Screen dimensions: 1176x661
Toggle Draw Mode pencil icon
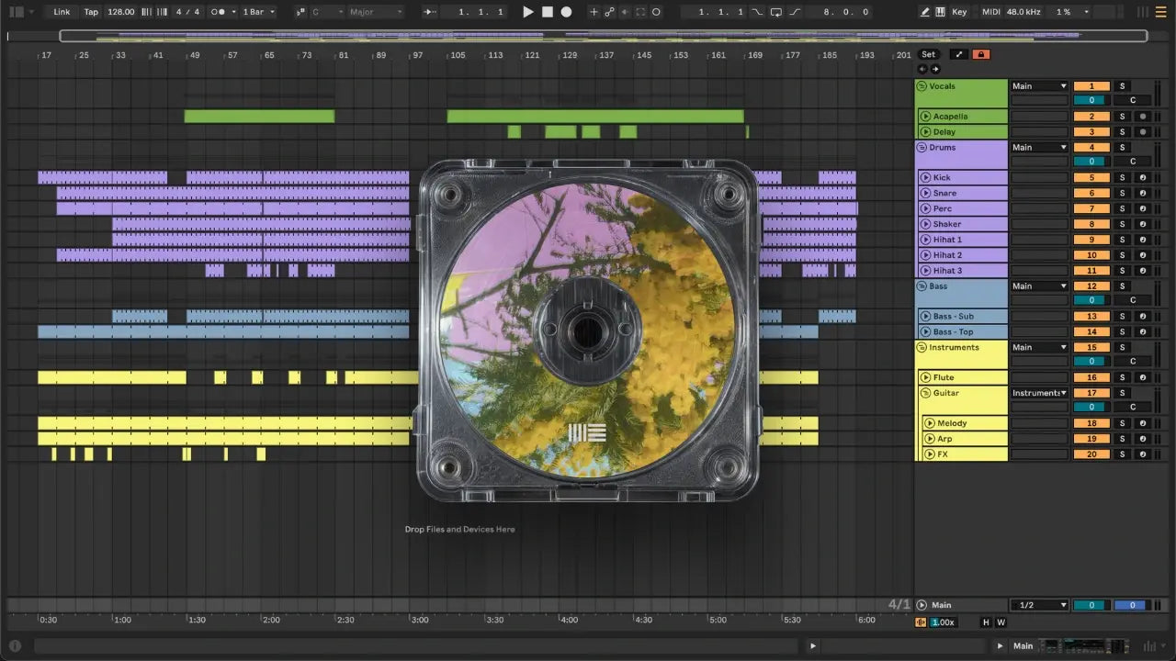tap(925, 12)
